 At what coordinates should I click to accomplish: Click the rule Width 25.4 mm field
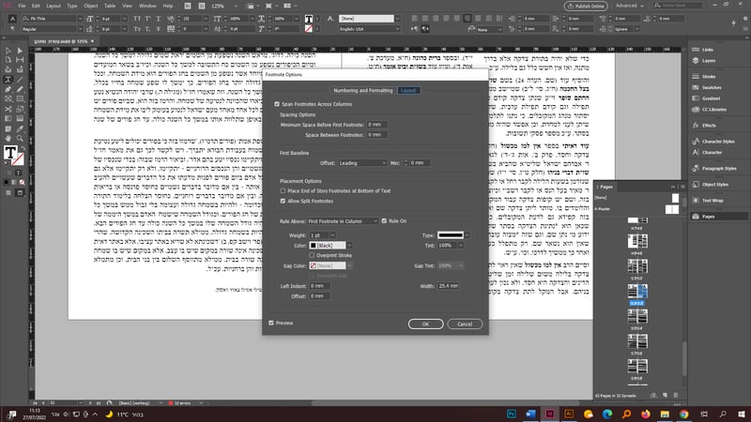click(x=448, y=286)
